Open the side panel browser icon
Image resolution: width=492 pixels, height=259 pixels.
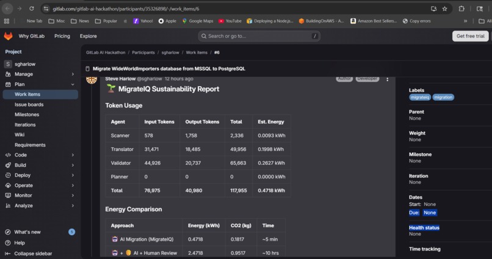(x=479, y=9)
